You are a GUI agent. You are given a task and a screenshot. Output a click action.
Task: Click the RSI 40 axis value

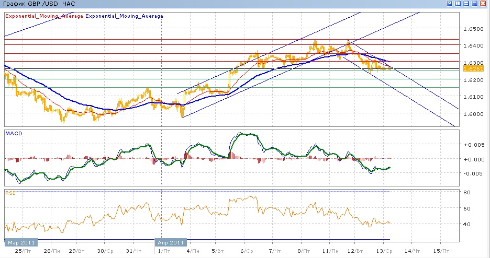click(x=467, y=224)
